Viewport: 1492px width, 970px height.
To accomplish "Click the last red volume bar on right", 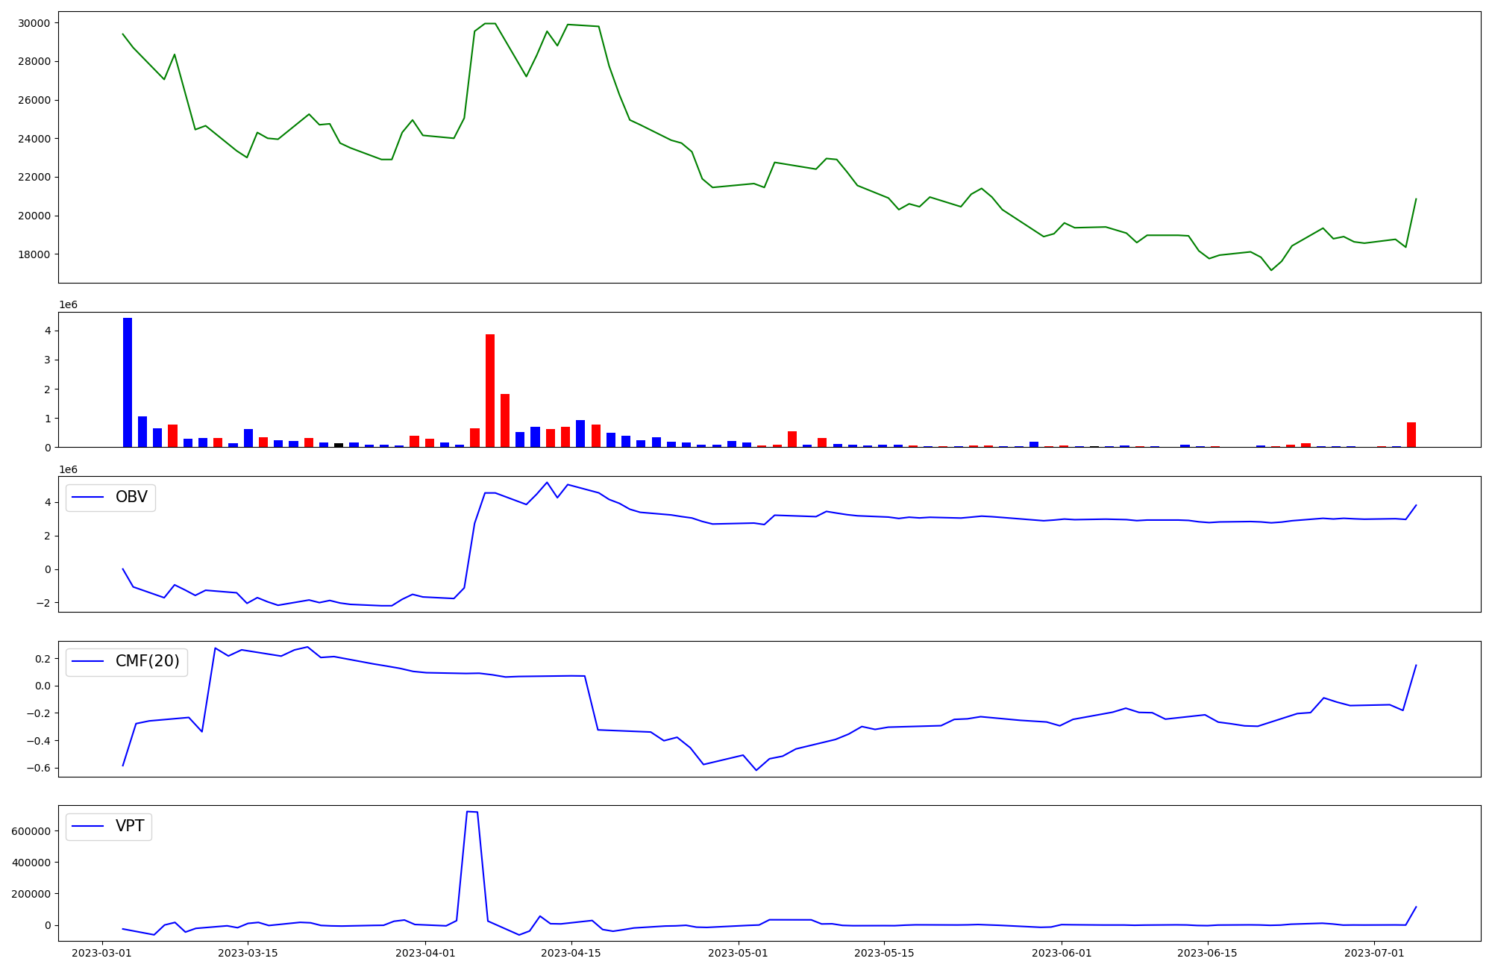I will (1411, 435).
